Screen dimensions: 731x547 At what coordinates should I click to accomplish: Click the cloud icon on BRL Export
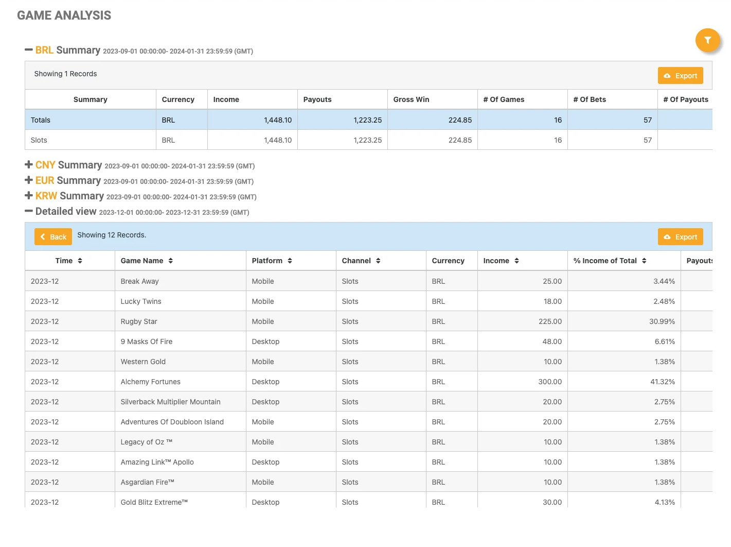pos(667,76)
